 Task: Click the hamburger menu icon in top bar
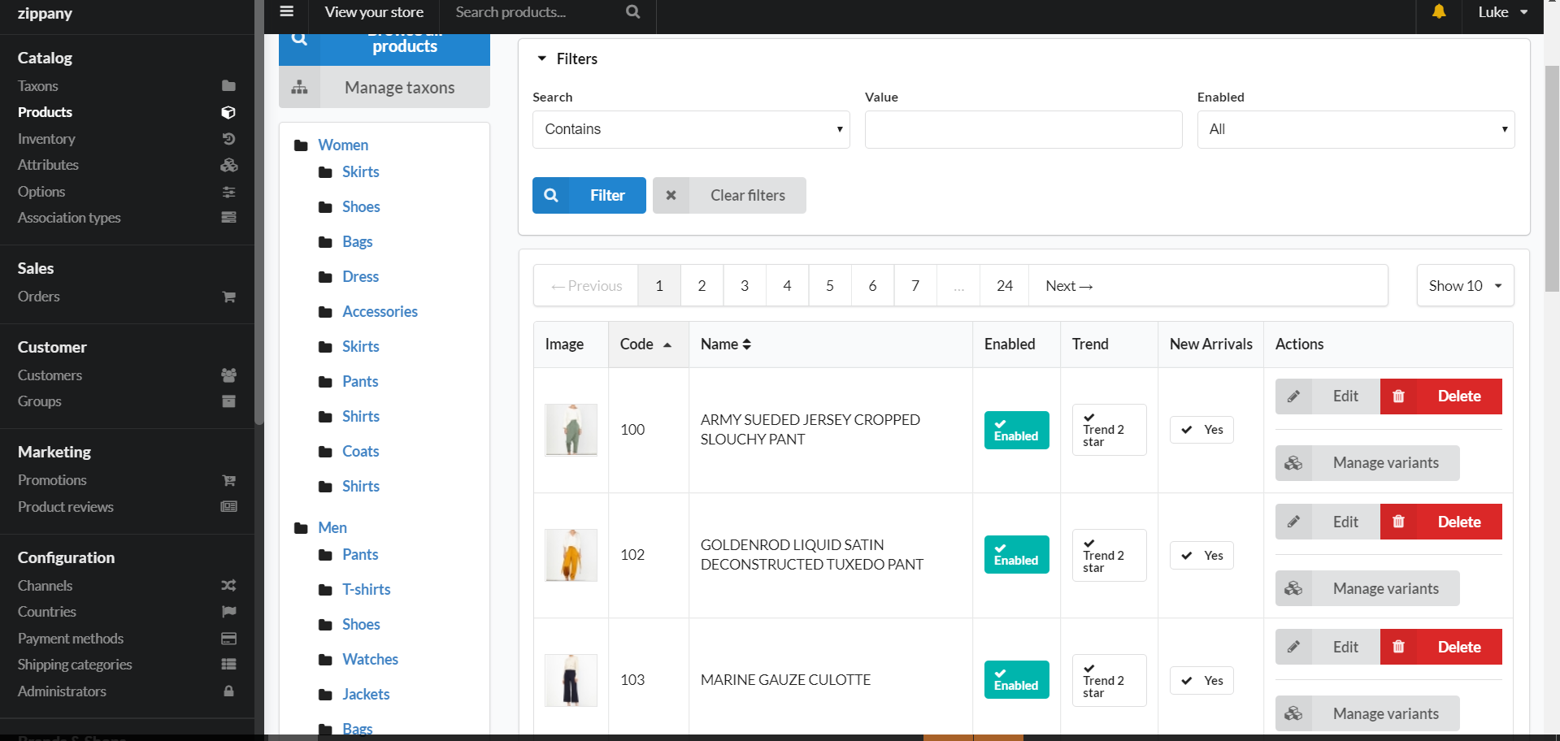(x=286, y=11)
